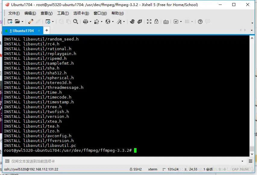Launch Xagent with the green-eye icon

coord(139,21)
